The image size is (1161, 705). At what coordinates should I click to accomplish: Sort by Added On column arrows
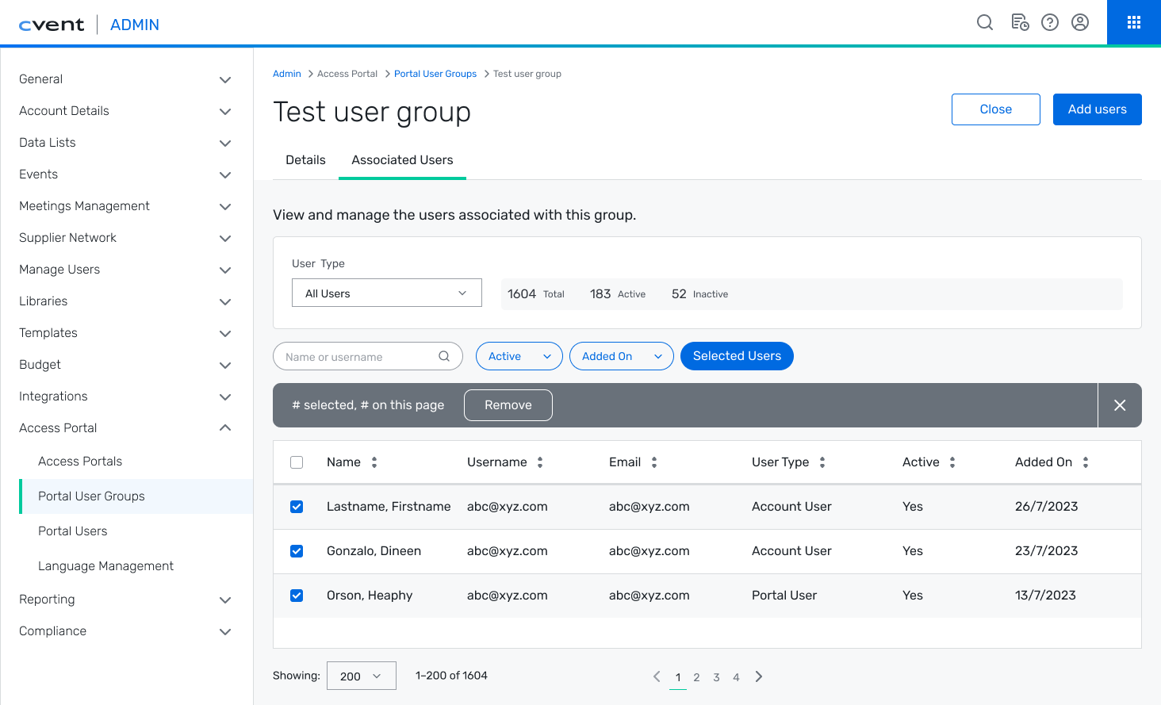tap(1086, 462)
